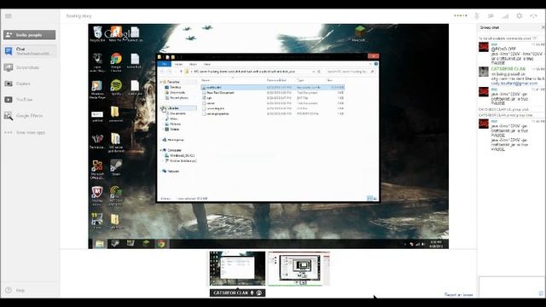Click the Recycle Bin desktop icon
Viewport: 546px width, 307px height.
click(x=97, y=34)
